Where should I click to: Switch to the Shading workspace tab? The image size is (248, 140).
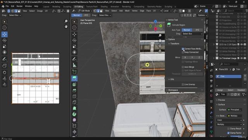point(104,7)
